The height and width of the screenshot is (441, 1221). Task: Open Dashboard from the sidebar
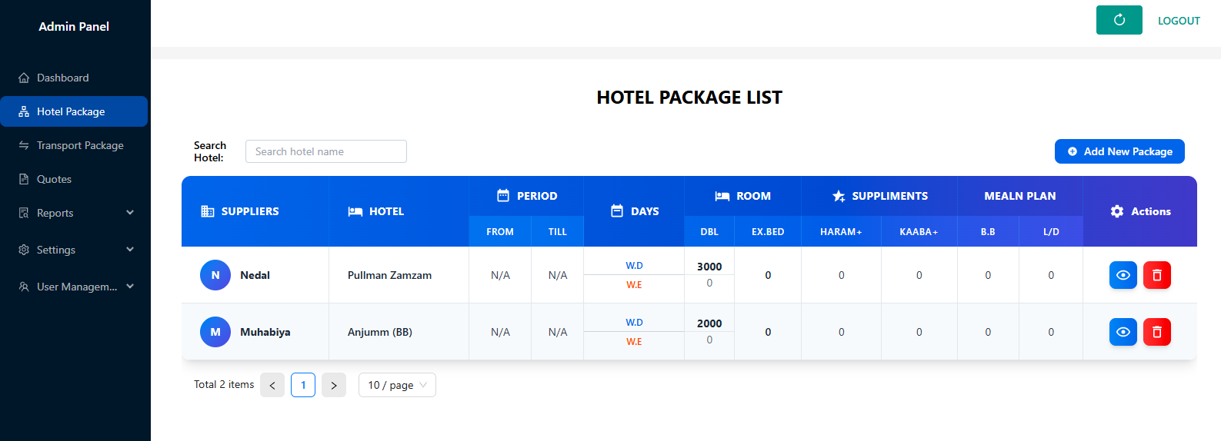[63, 78]
